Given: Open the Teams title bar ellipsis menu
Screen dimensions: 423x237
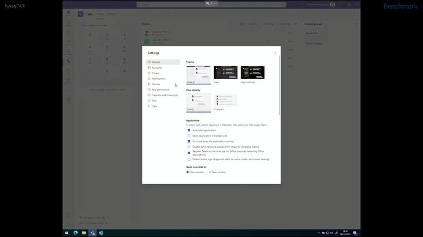Looking at the screenshot, I should point(302,5).
